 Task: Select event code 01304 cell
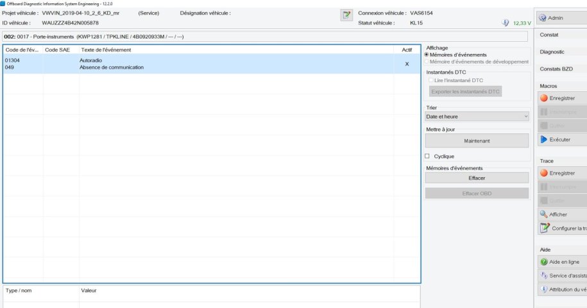(12, 60)
